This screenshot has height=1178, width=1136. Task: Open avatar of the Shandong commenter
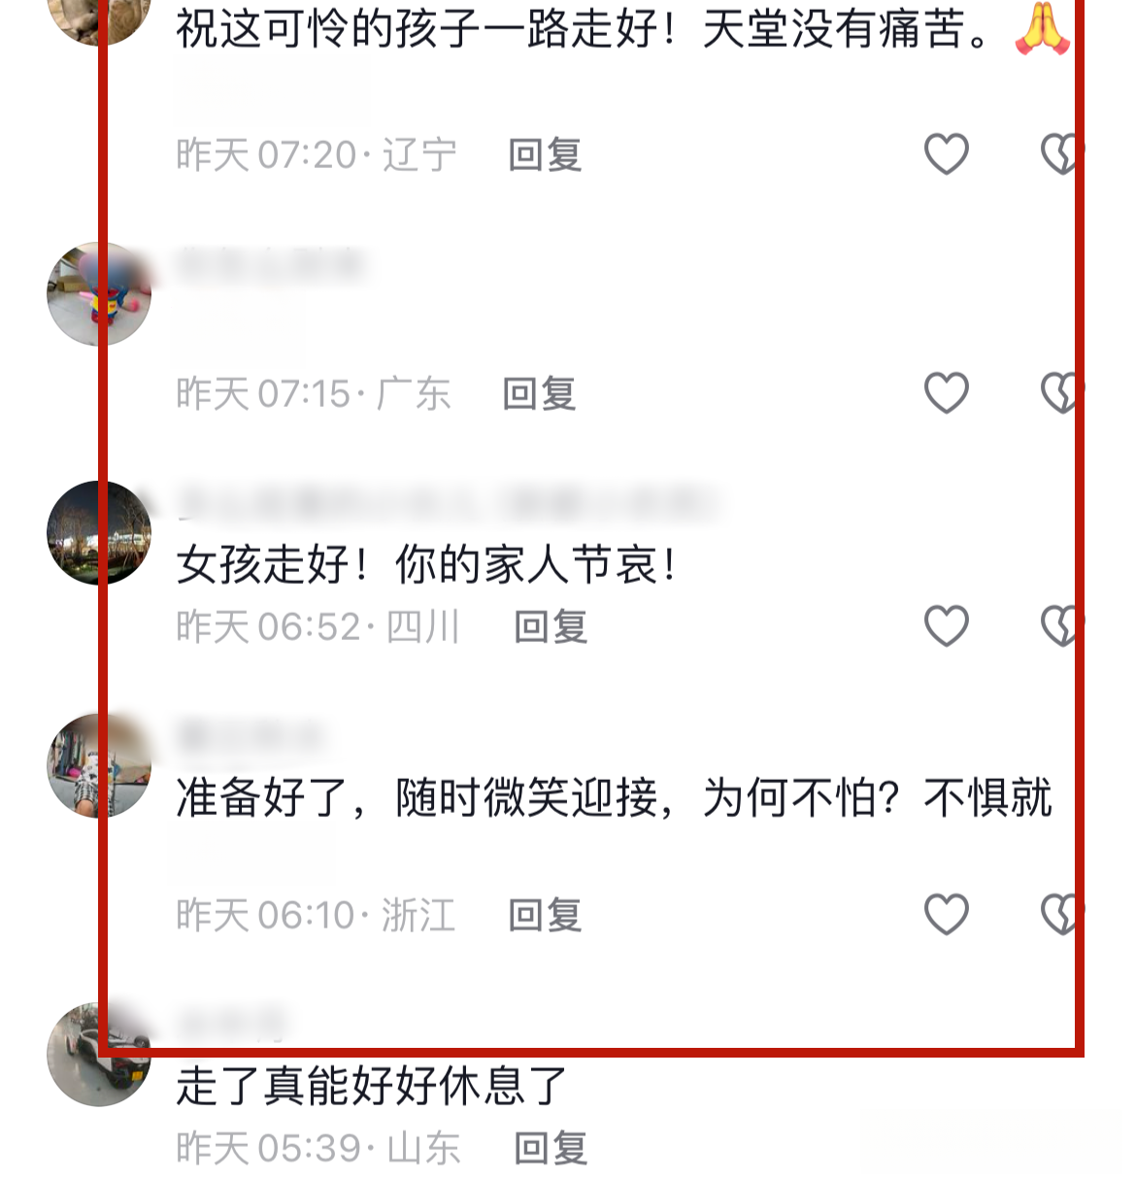tap(99, 1055)
